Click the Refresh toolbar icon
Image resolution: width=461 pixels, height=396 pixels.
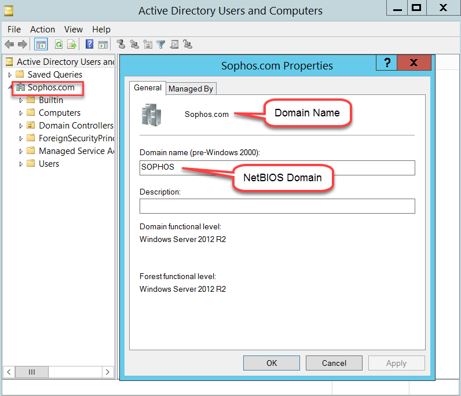click(59, 45)
